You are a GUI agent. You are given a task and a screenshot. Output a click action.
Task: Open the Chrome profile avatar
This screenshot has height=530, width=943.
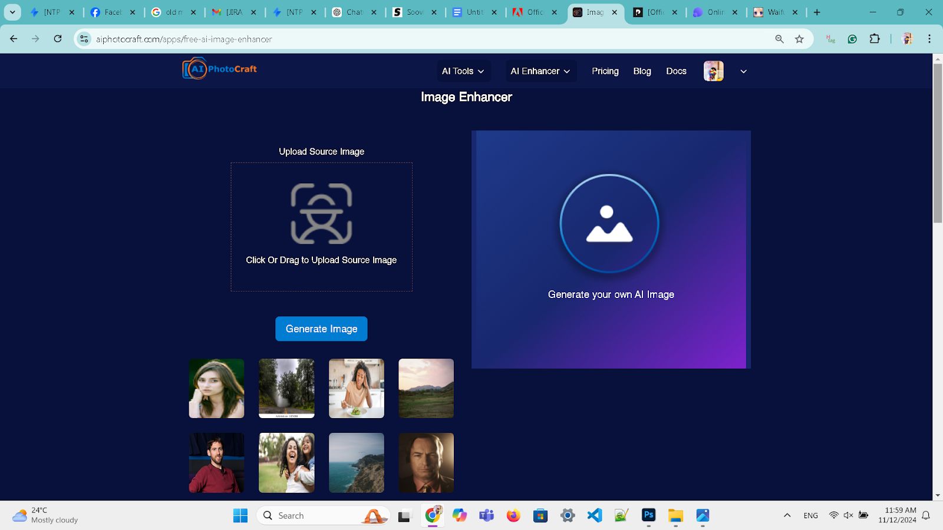(908, 39)
